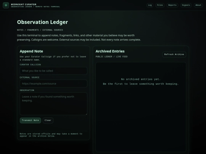Focus the Curator Callsign input field
Image resolution: width=206 pixels, height=154 pixels.
pos(53,71)
